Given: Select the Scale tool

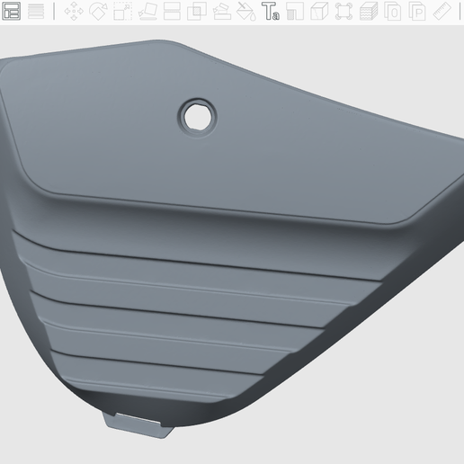Looking at the screenshot, I should point(123,11).
